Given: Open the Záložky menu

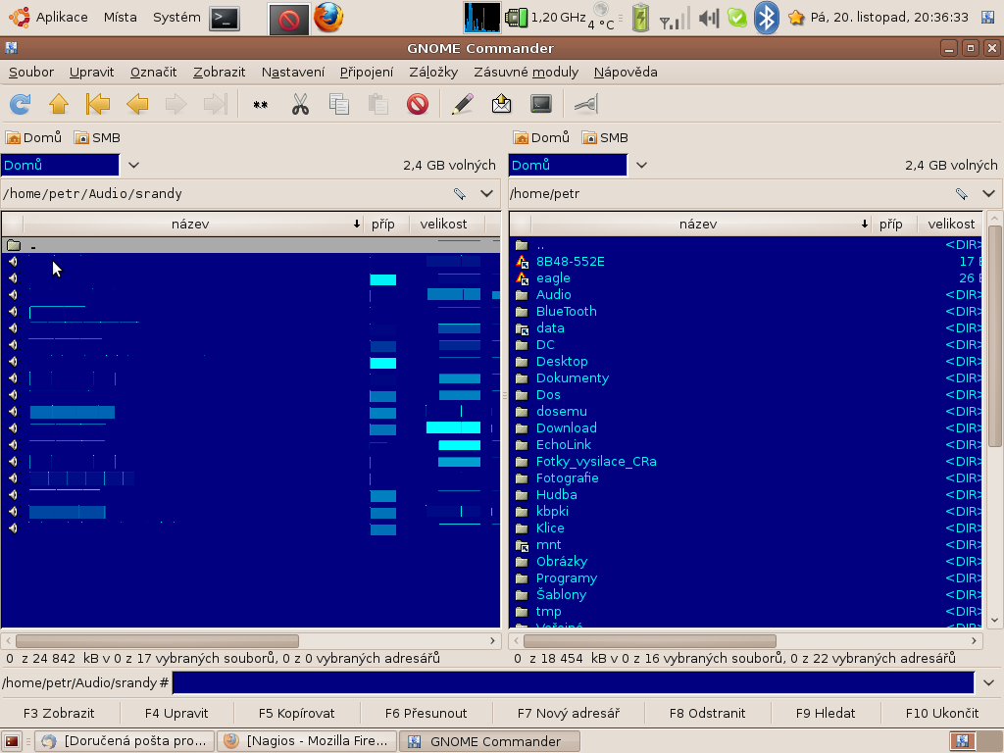Looking at the screenshot, I should (x=432, y=73).
